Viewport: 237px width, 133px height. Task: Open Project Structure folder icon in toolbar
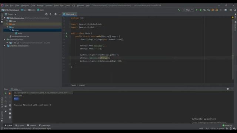[x=226, y=10]
